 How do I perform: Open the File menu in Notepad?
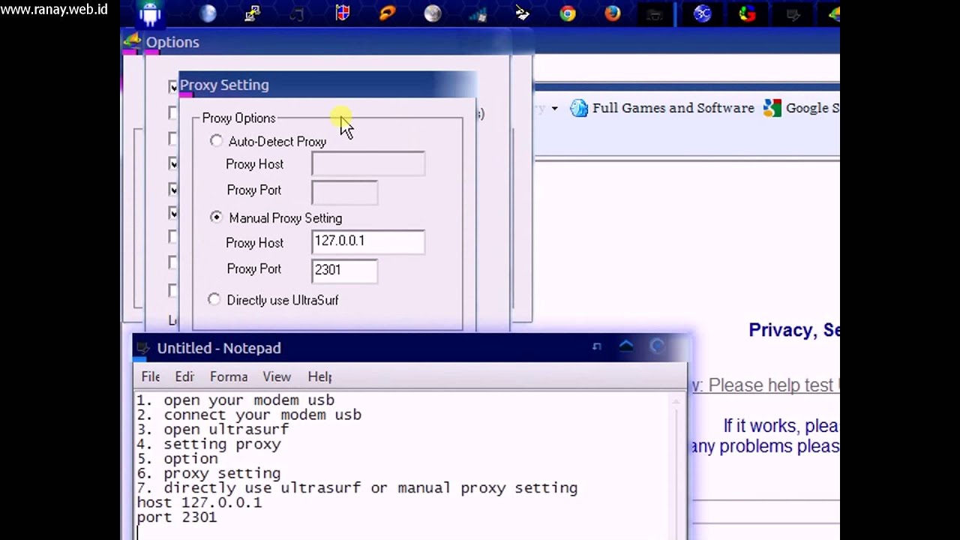click(x=151, y=376)
